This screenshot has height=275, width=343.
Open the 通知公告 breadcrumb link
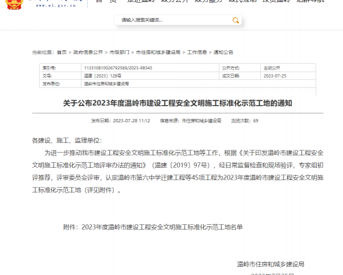223,52
